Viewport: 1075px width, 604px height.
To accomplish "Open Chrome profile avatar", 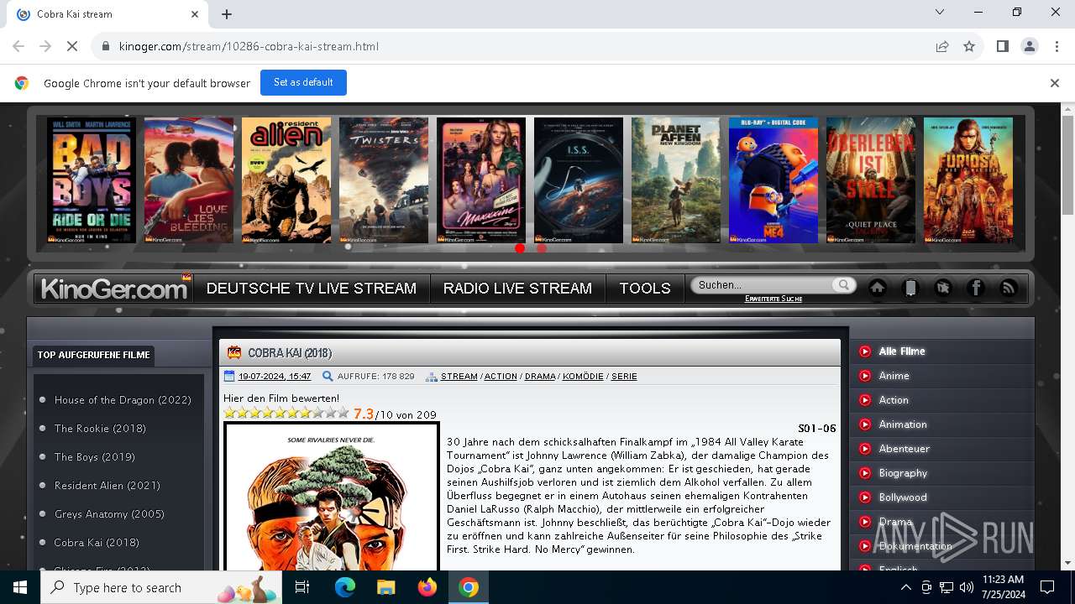I will pos(1030,46).
